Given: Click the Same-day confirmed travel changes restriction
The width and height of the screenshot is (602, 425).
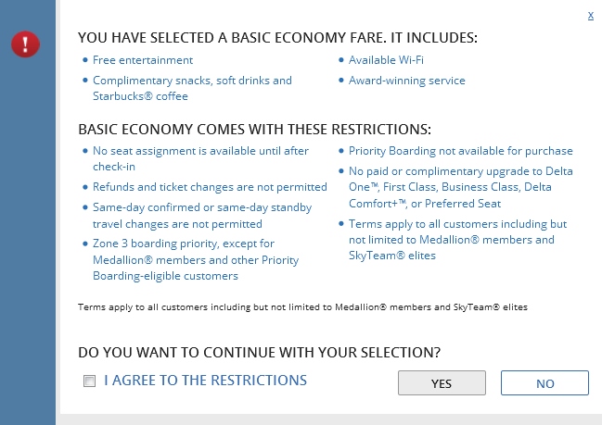Looking at the screenshot, I should click(x=201, y=215).
